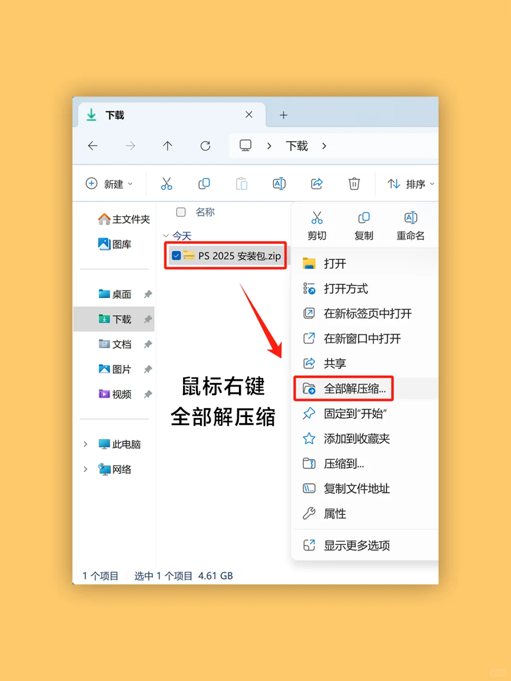The width and height of the screenshot is (511, 681).
Task: Click 显示更多选项 at menu bottom
Action: coord(357,545)
